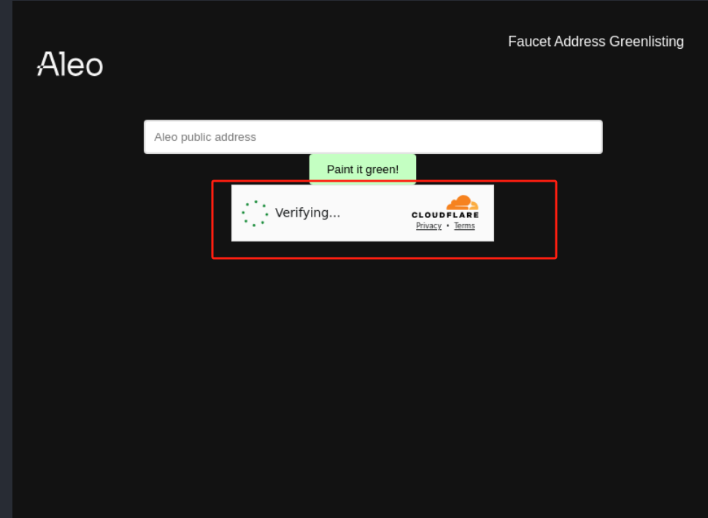The height and width of the screenshot is (518, 708).
Task: Click the Aleo logo
Action: pos(70,64)
